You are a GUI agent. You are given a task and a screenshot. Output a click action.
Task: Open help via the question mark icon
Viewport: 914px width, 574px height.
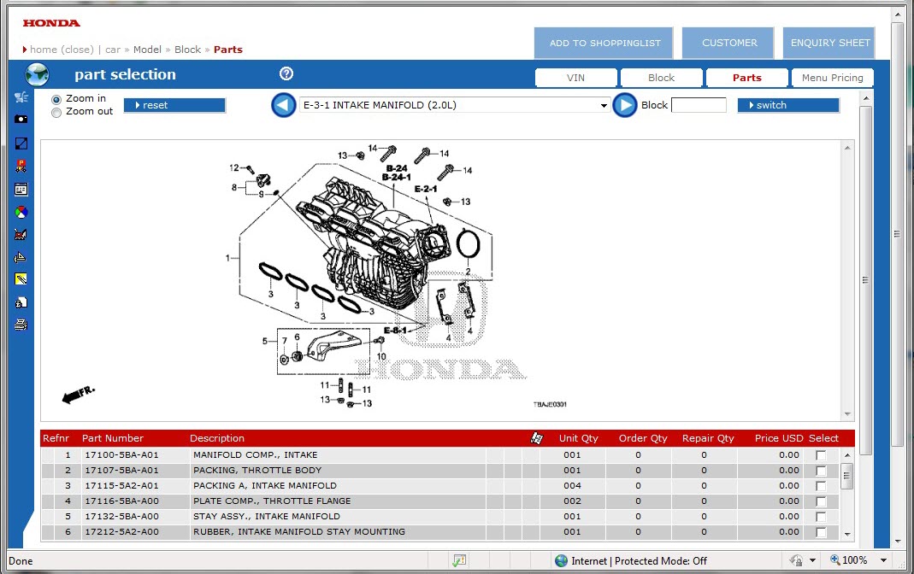(x=286, y=74)
